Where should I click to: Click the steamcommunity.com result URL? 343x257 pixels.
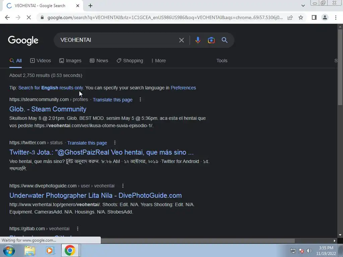tap(49, 100)
